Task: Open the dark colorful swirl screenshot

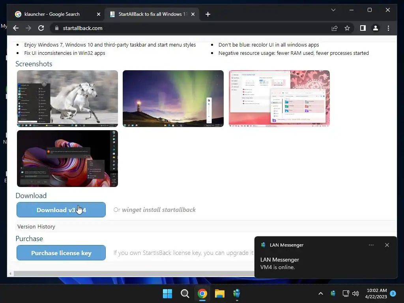Action: 67,159
